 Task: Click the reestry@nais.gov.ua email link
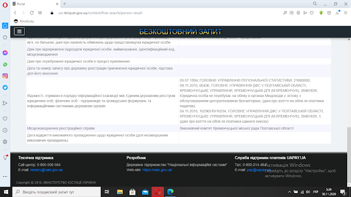(x=46, y=170)
